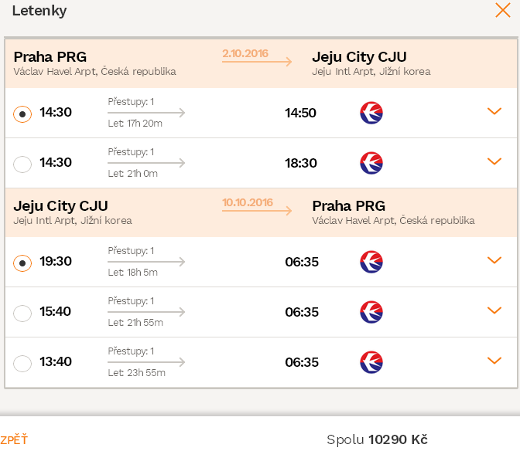The width and height of the screenshot is (520, 451).
Task: Click the 2.10.2016 departure date
Action: (x=245, y=53)
